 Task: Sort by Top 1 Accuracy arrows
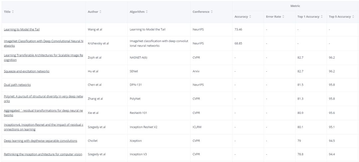point(322,17)
